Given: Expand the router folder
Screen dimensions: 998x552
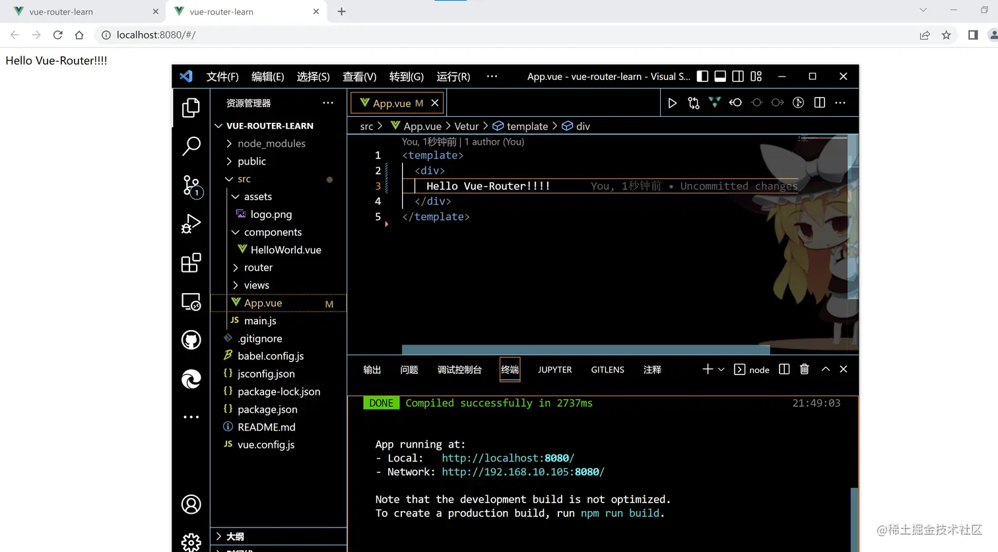Looking at the screenshot, I should coord(258,267).
